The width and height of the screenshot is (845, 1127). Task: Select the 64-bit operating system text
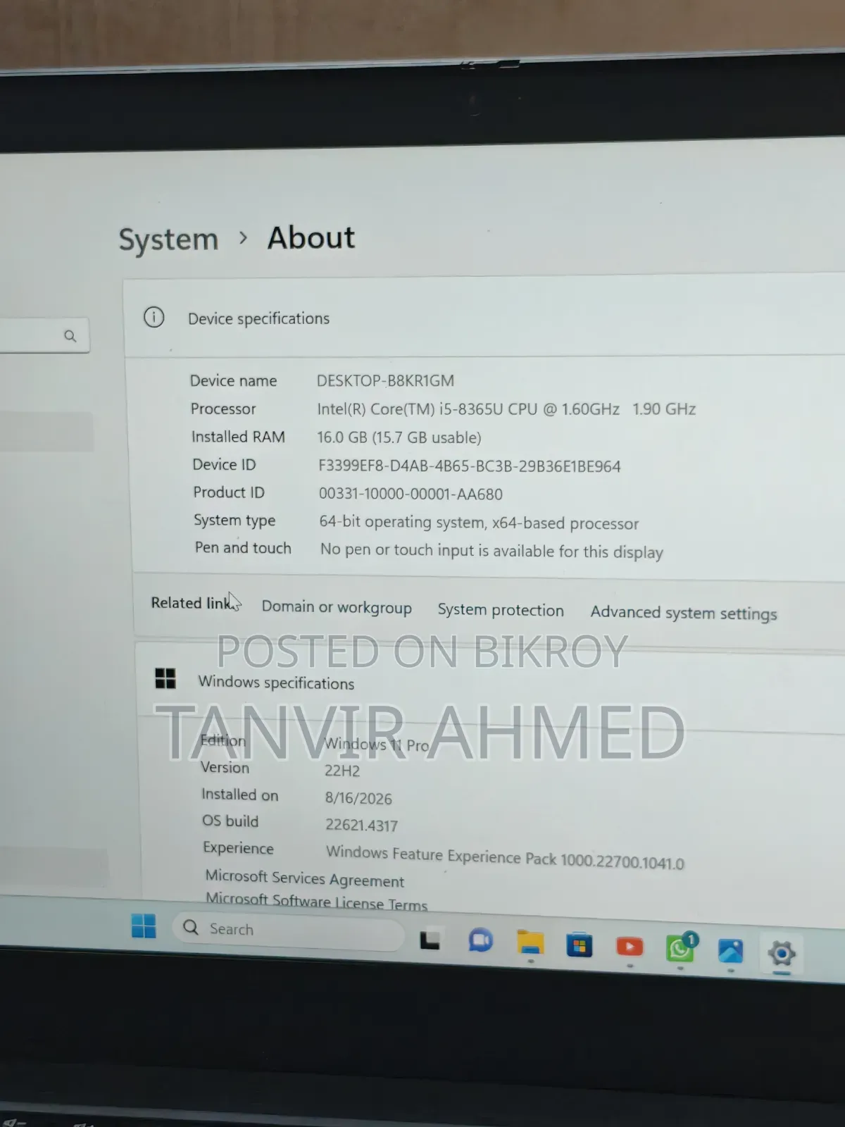479,523
